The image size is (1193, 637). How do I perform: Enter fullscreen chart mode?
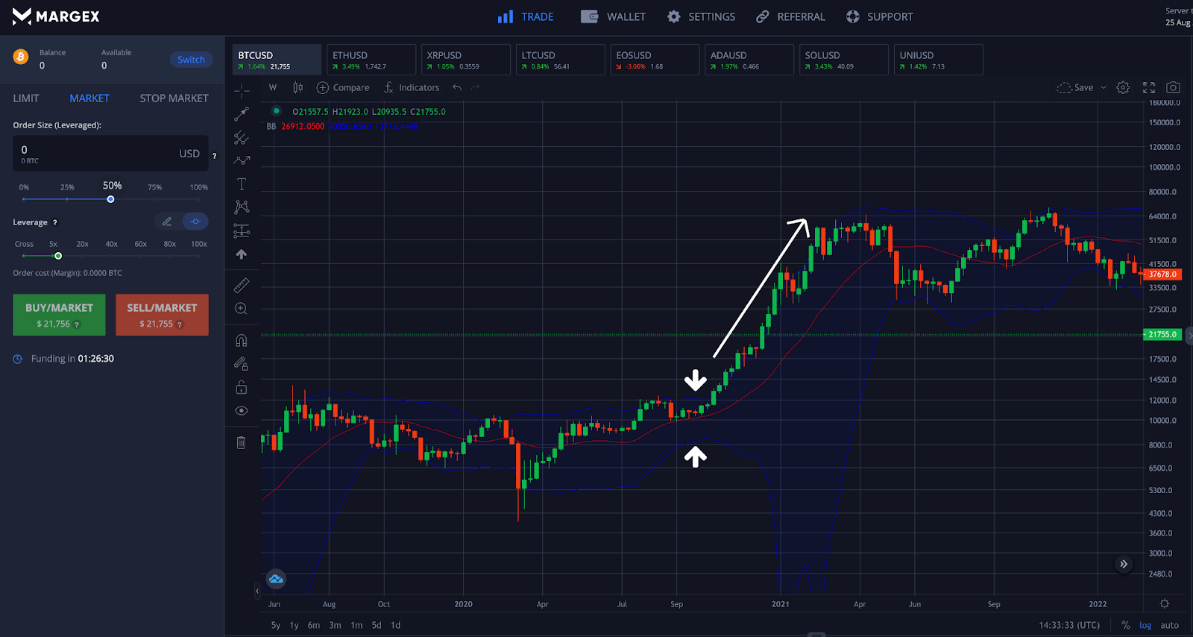(1149, 87)
